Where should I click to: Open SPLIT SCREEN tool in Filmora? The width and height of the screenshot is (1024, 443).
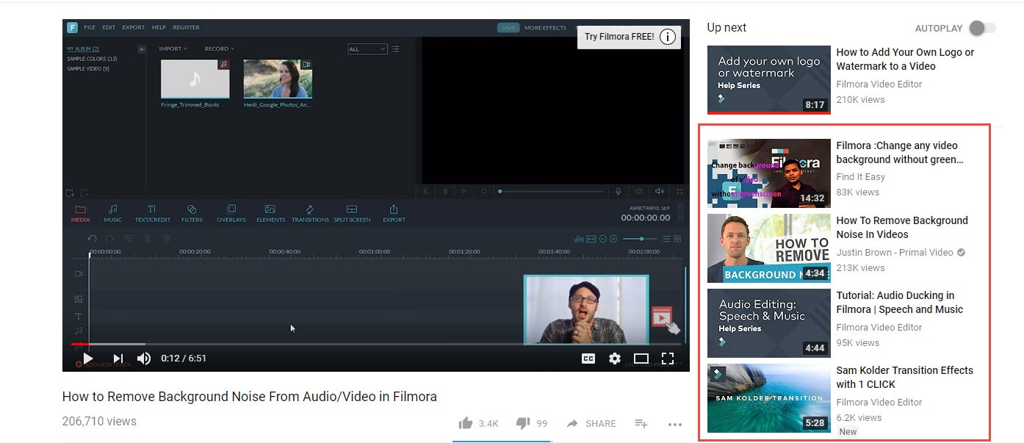coord(352,214)
